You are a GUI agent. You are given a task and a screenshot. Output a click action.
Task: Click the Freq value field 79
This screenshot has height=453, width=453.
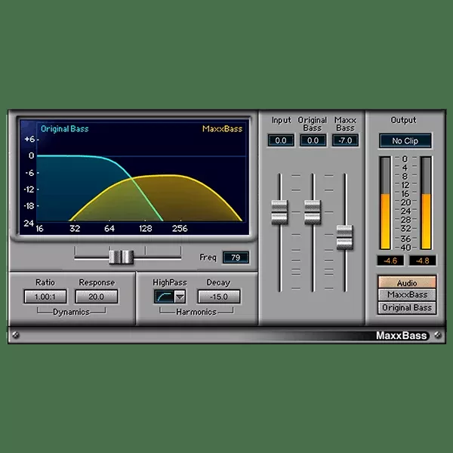tap(236, 257)
